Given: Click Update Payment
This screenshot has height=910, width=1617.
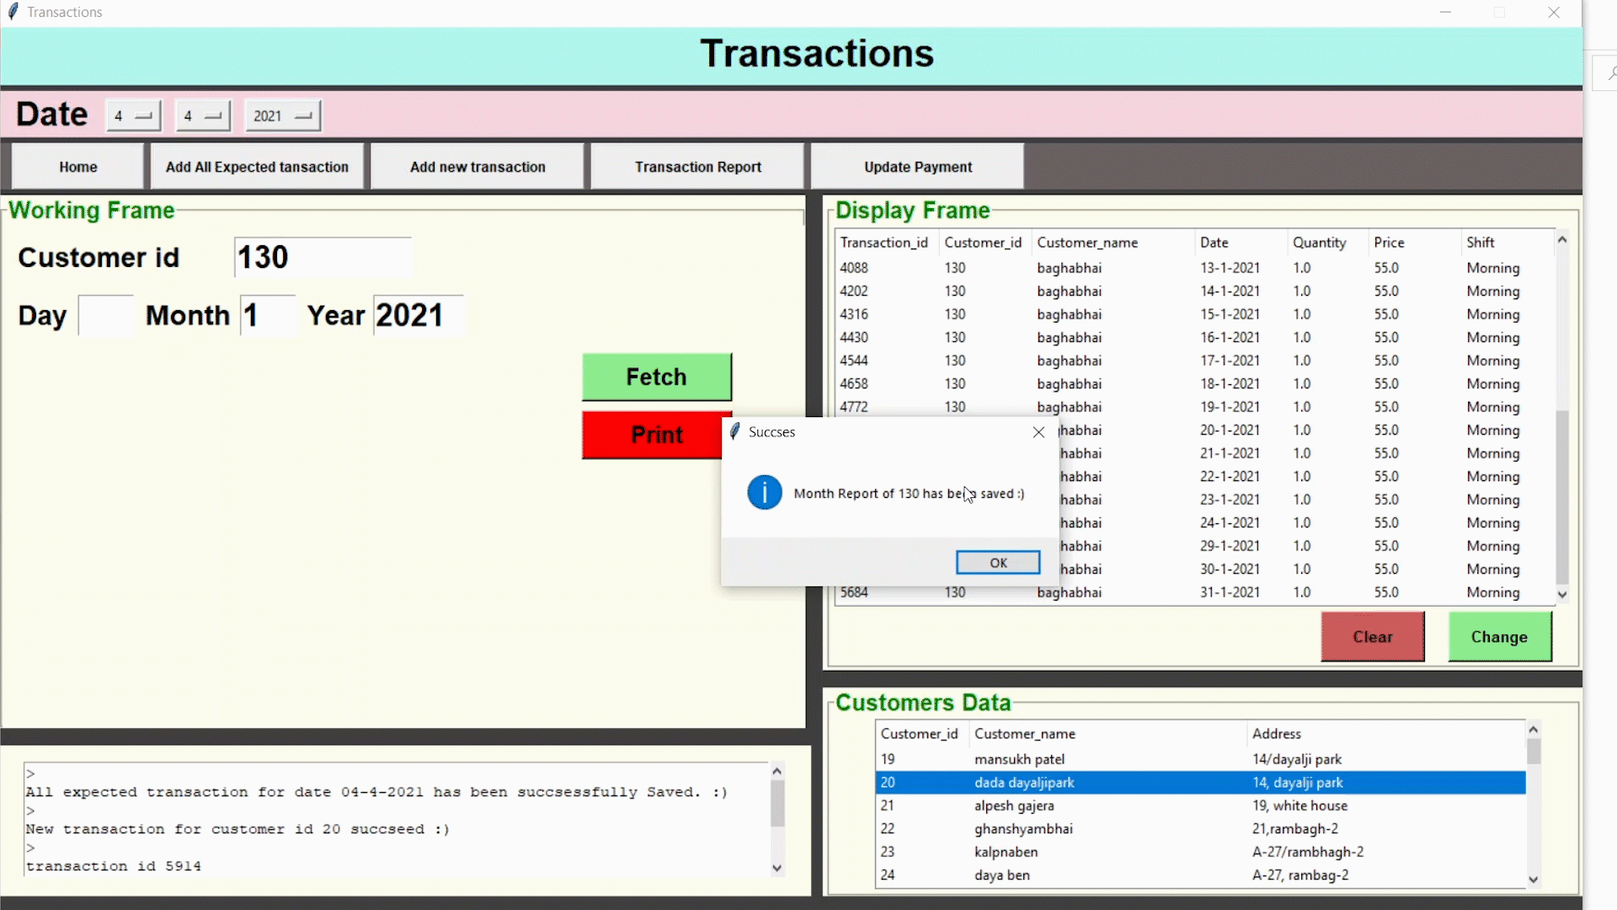Looking at the screenshot, I should 916,166.
